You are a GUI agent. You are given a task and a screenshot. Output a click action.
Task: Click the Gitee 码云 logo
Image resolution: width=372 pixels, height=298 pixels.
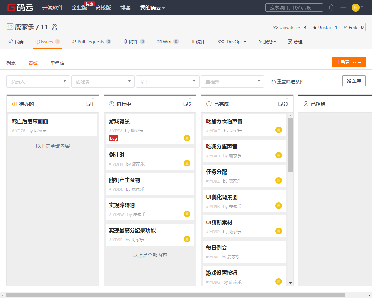(x=20, y=7)
